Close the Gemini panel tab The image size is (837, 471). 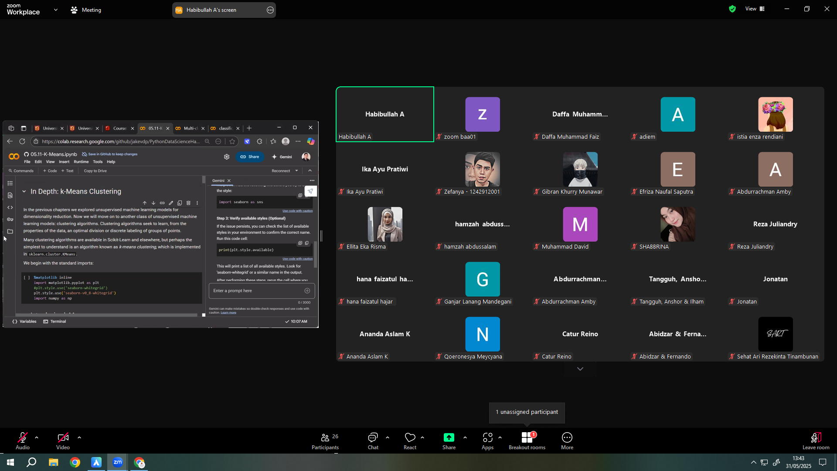(x=229, y=181)
